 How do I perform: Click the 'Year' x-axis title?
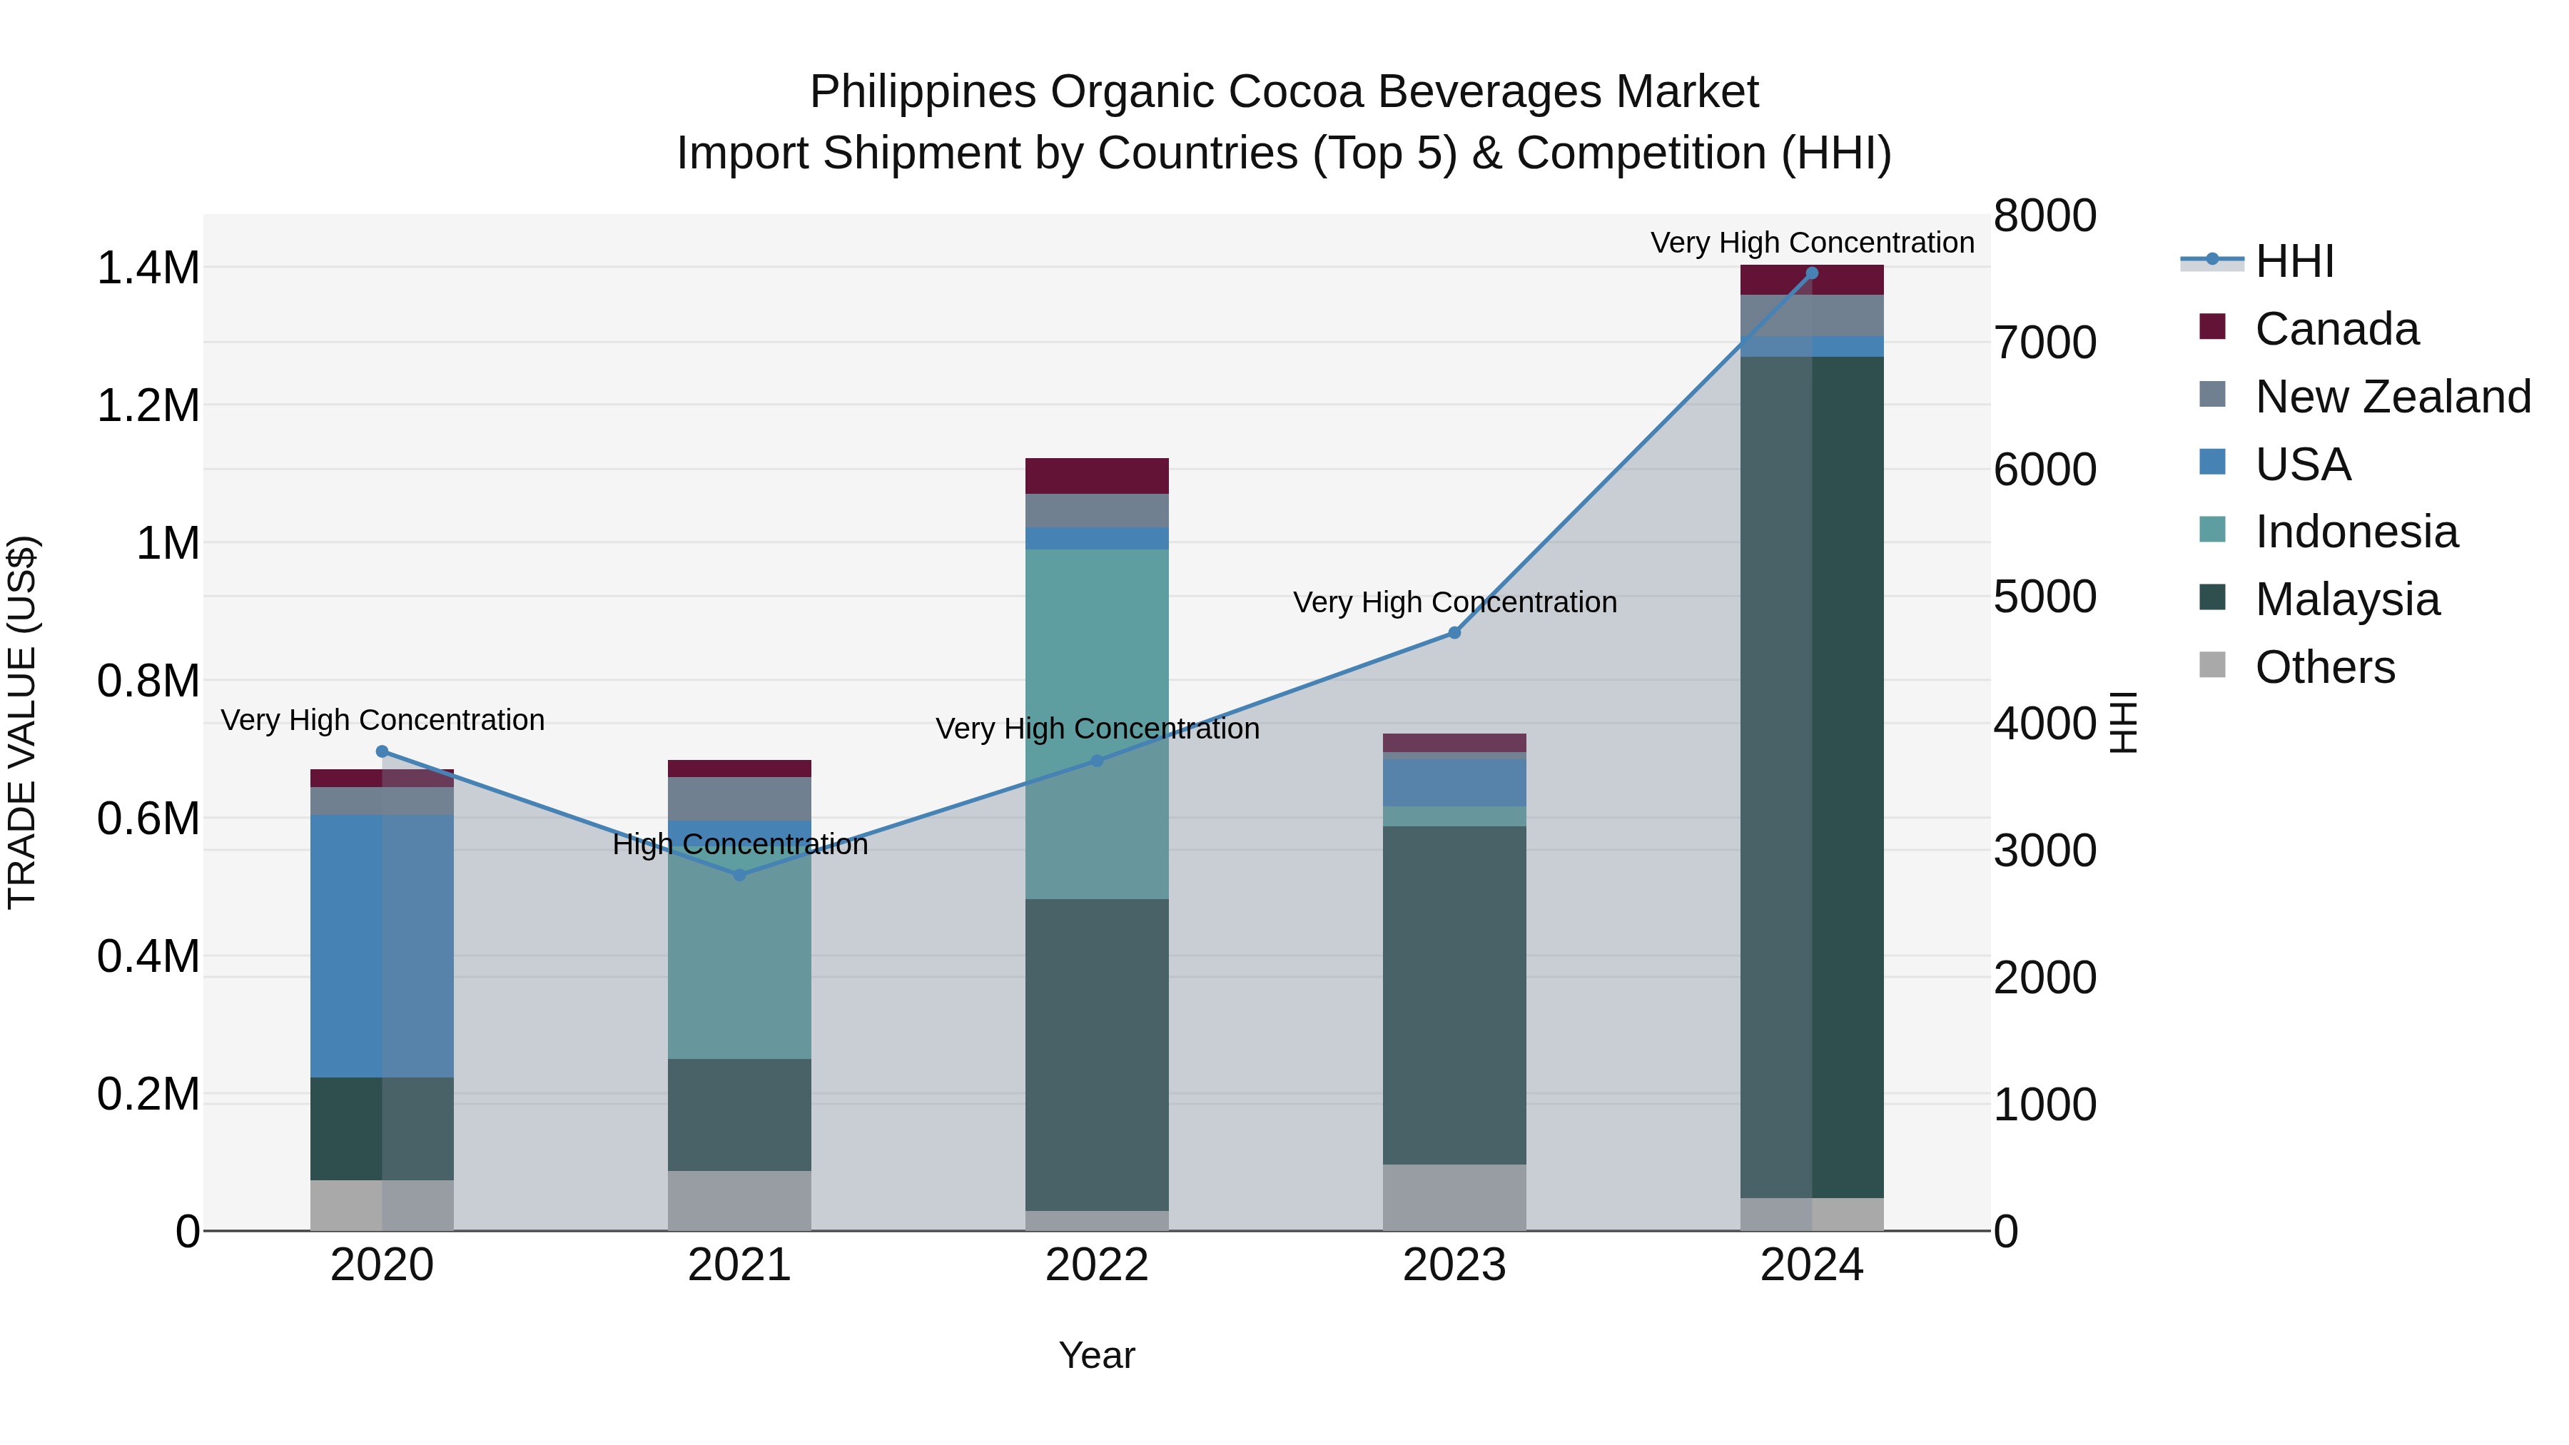pos(1097,1357)
